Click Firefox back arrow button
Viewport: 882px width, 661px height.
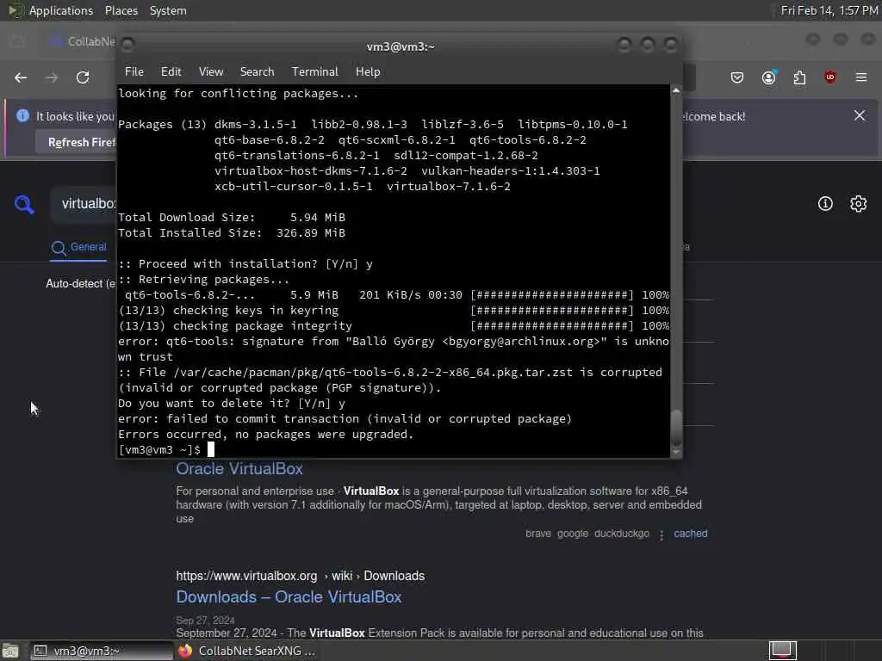pos(21,77)
